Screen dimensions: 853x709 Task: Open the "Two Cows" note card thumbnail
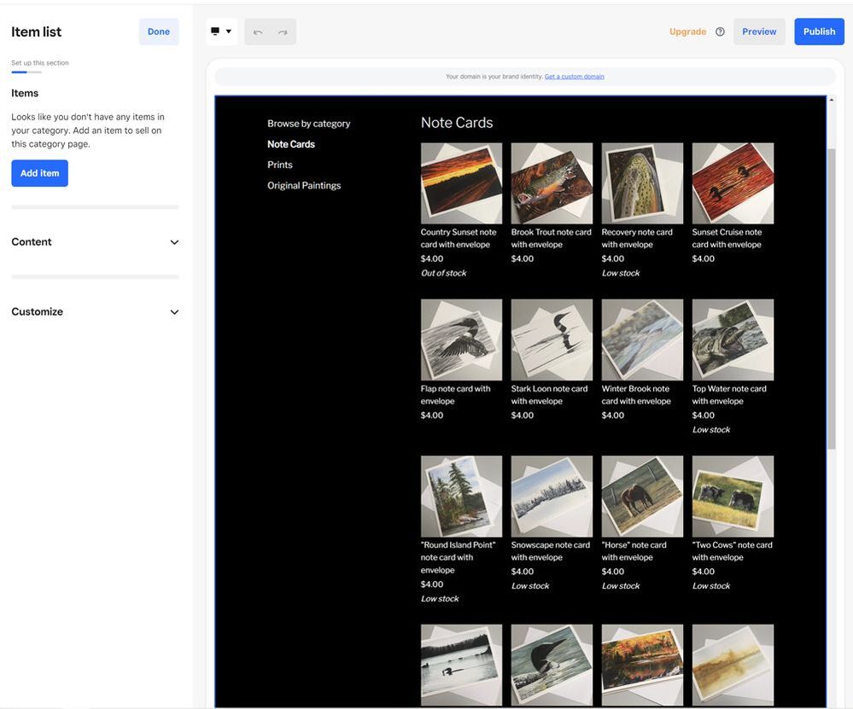pyautogui.click(x=733, y=496)
